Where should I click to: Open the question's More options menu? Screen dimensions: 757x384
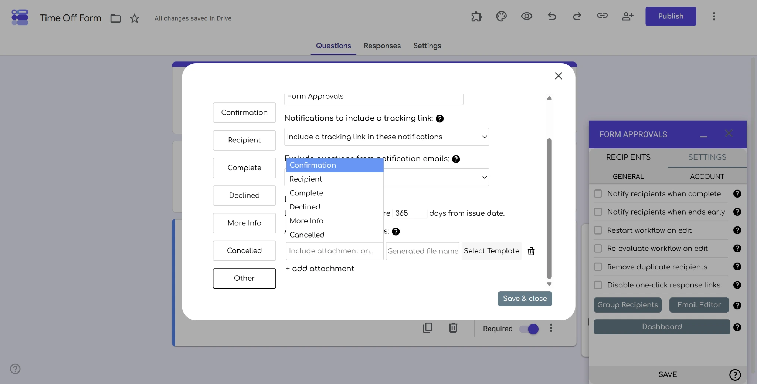[551, 328]
